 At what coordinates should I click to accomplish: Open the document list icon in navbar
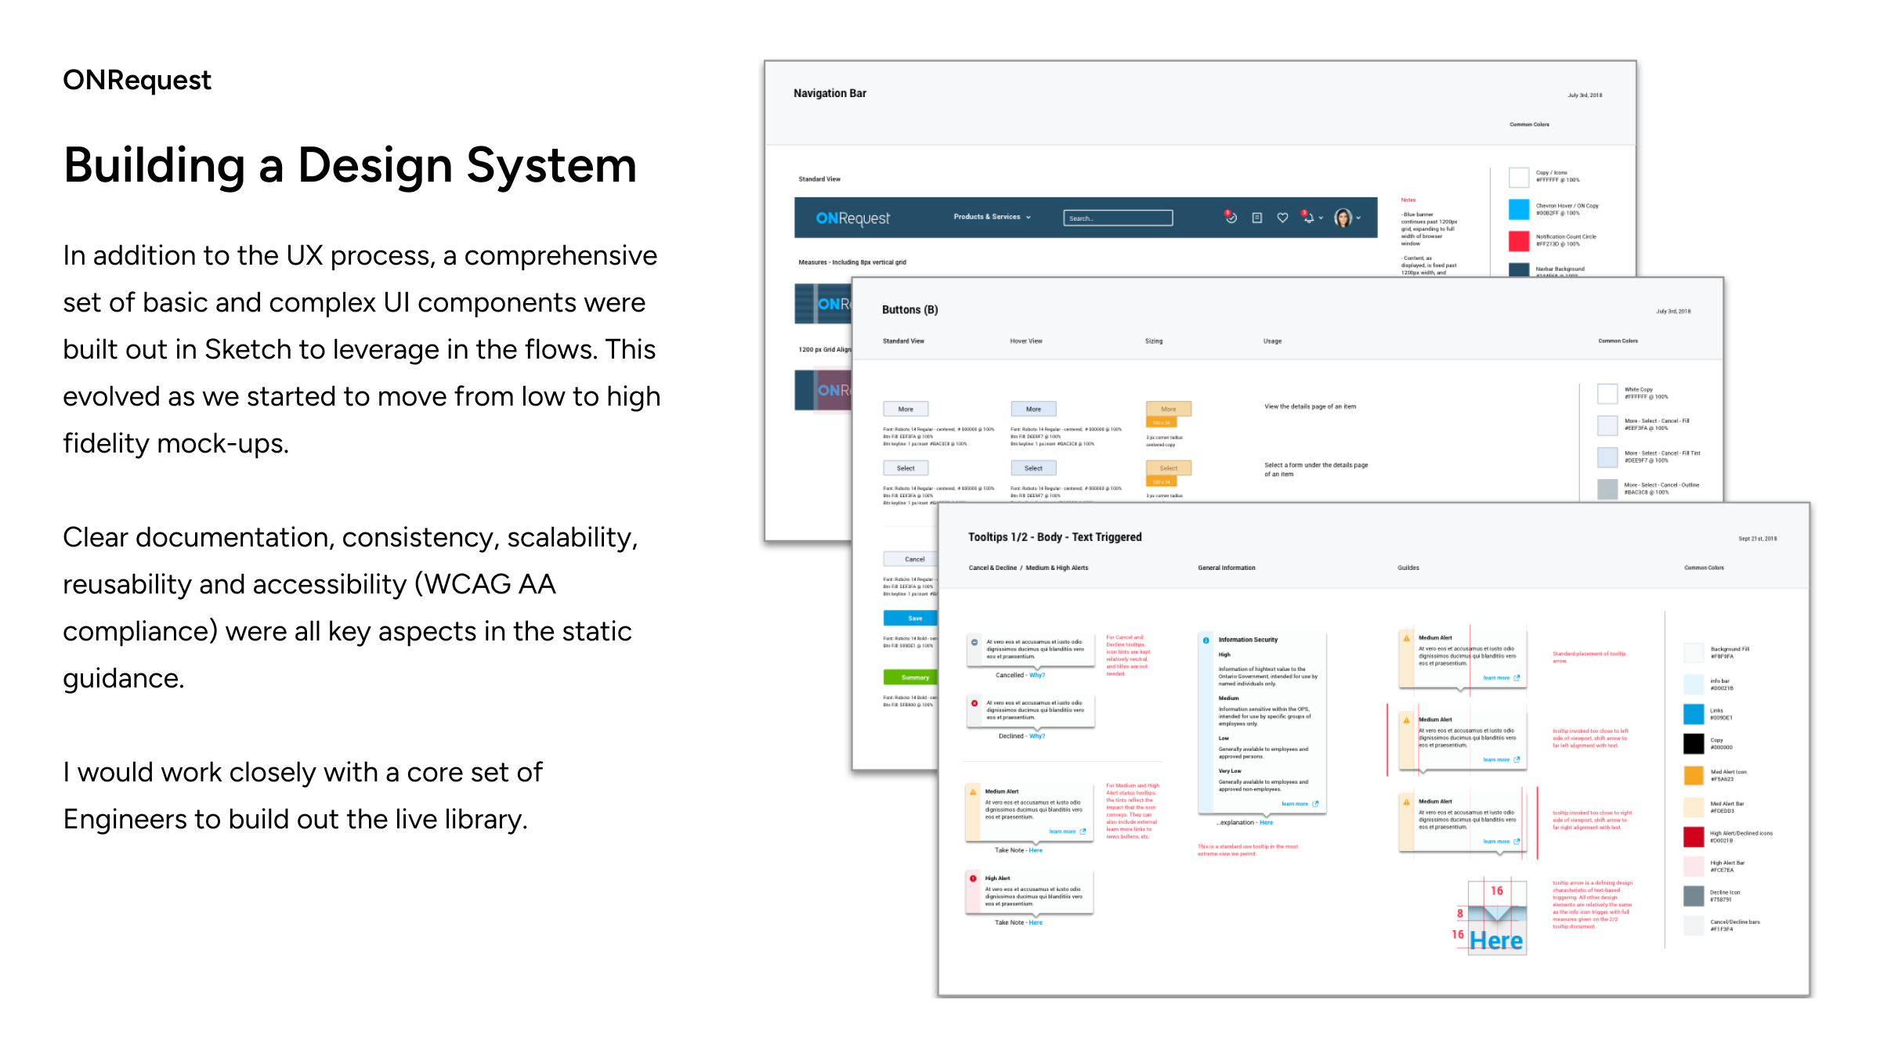tap(1257, 218)
